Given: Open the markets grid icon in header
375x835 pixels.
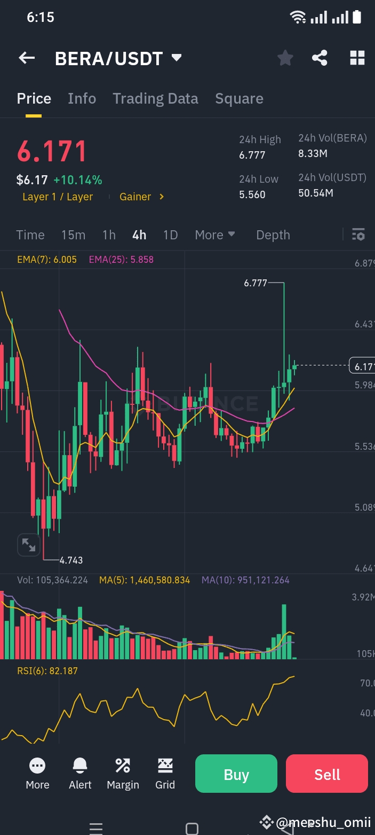Looking at the screenshot, I should [357, 58].
